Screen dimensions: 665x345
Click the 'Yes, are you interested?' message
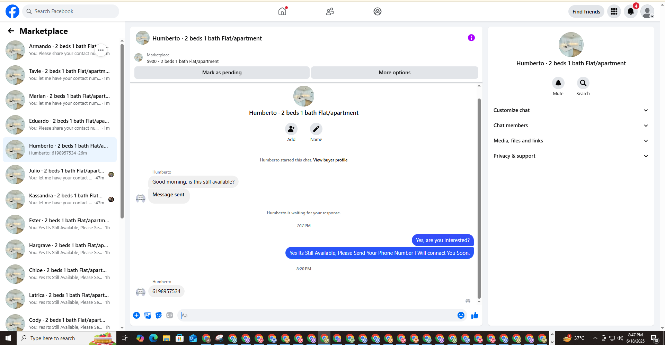443,240
